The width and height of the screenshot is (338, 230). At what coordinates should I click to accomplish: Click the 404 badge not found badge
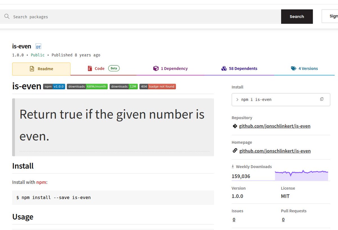pos(158,87)
